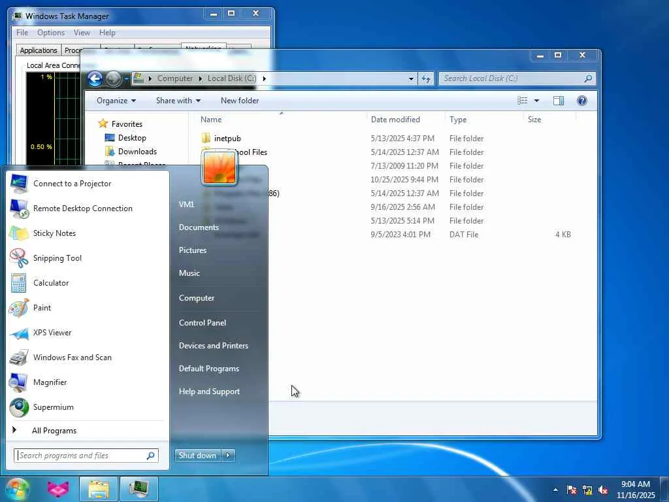
Task: Change the Explorer view layout icon
Action: tap(522, 101)
